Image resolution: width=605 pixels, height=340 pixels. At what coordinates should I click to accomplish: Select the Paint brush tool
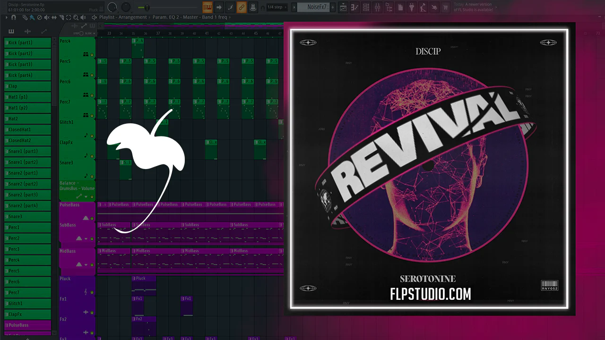pos(32,17)
